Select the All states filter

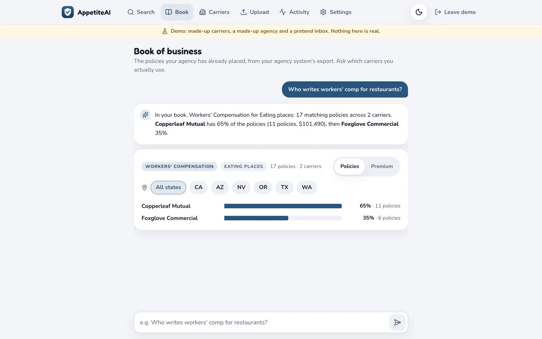(x=168, y=187)
